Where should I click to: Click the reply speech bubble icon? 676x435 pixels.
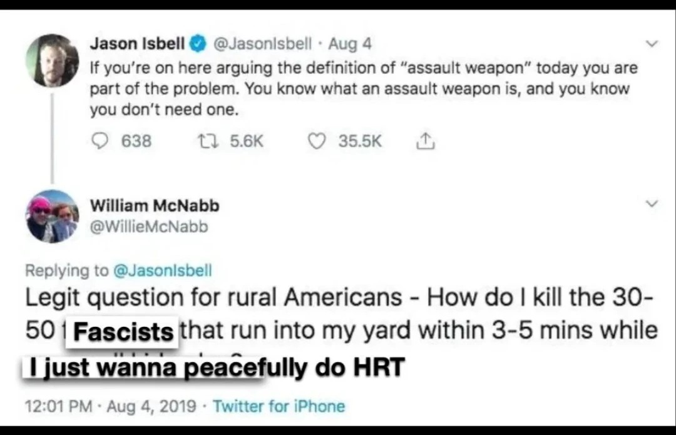coord(100,141)
